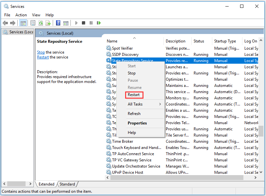Open the View menu

pos(36,15)
